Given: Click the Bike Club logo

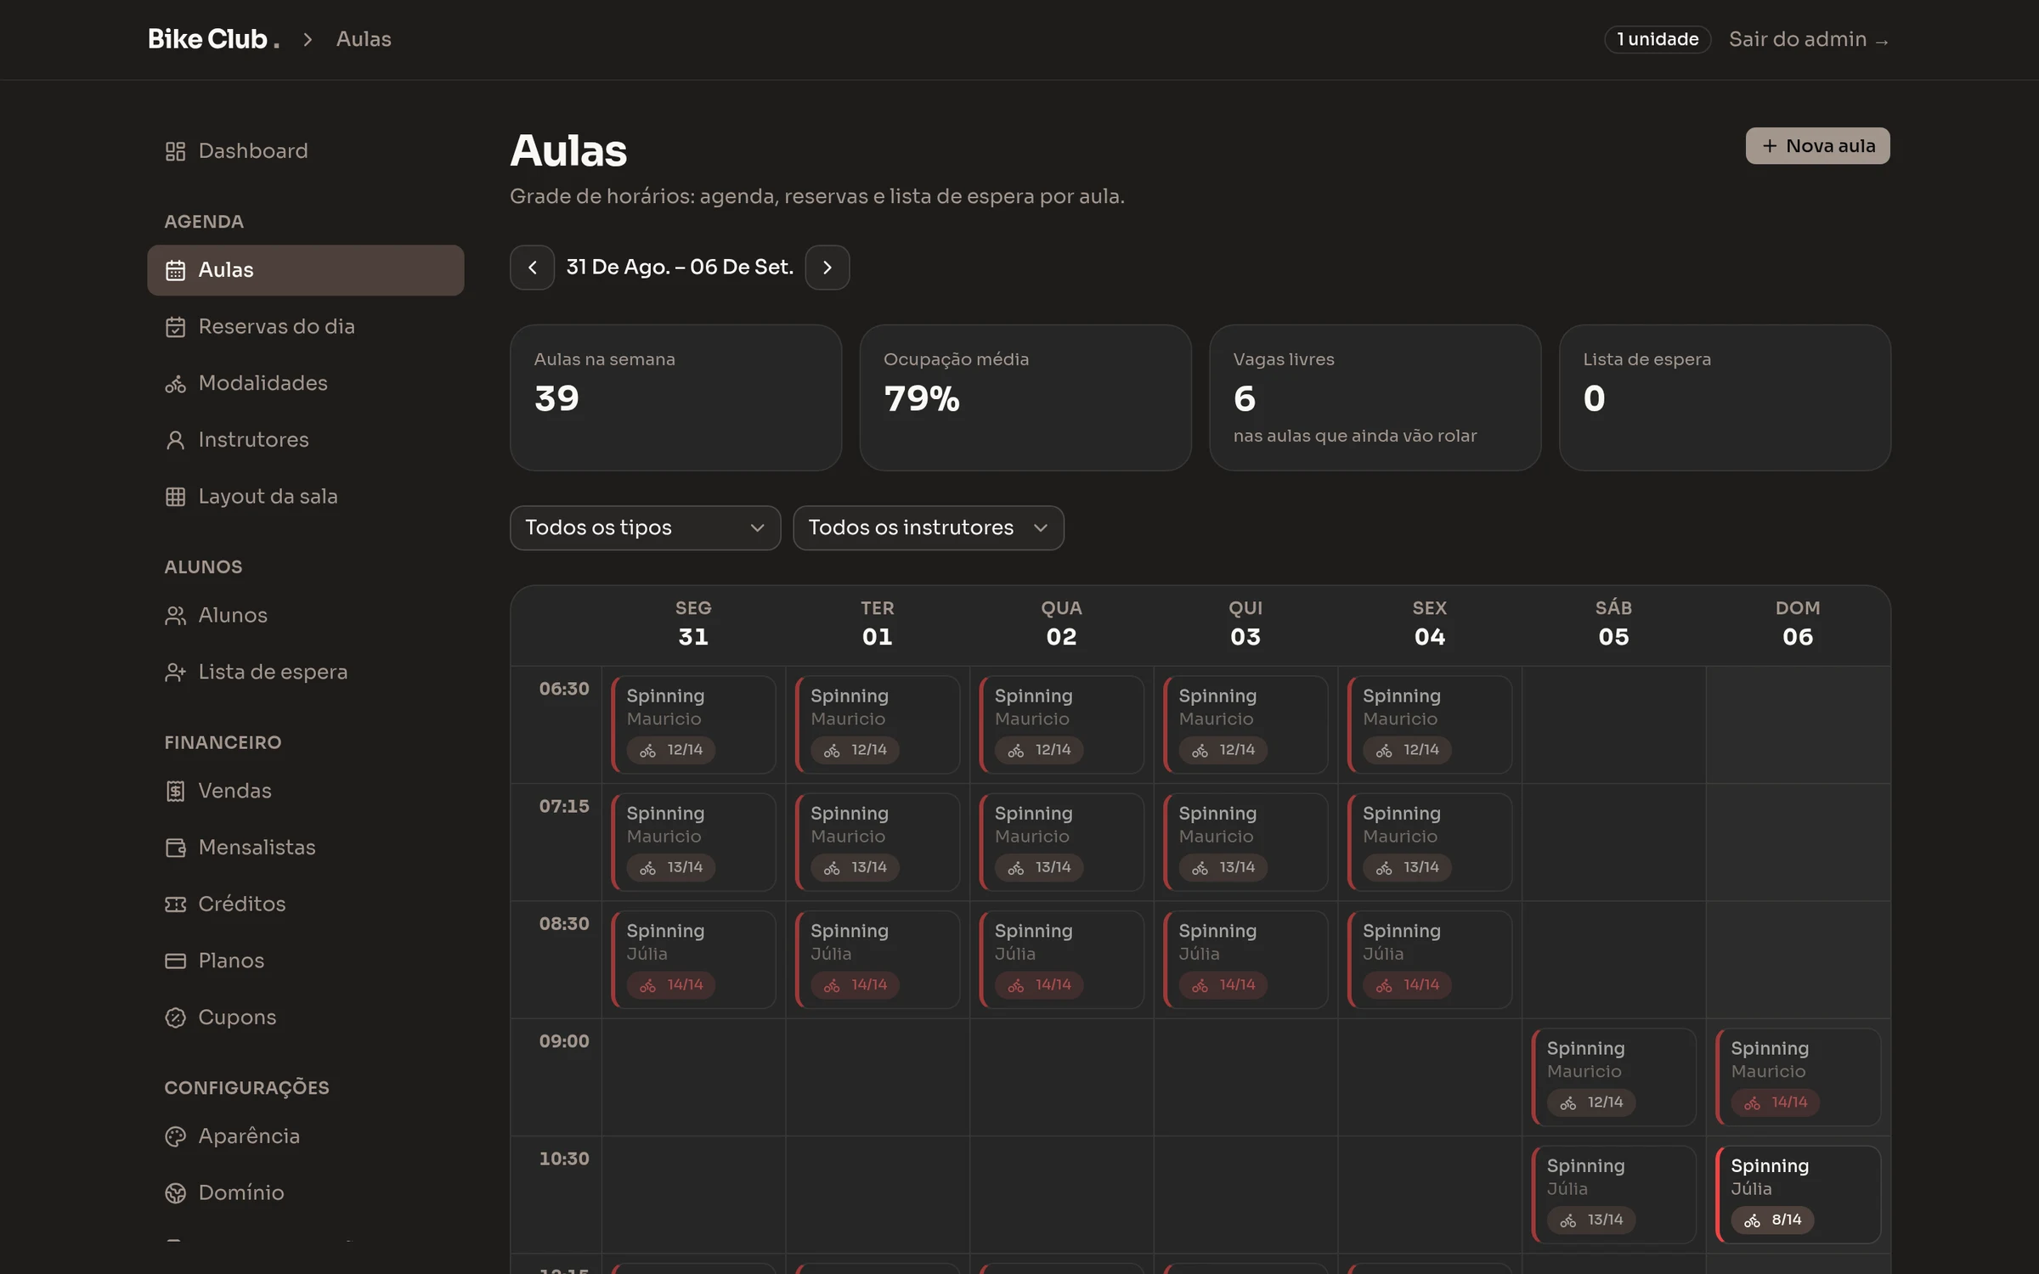Looking at the screenshot, I should pyautogui.click(x=213, y=39).
